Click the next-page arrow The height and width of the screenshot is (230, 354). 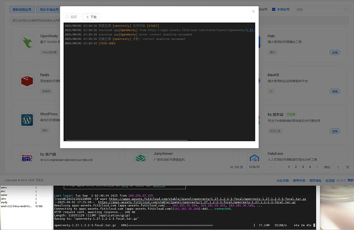[317, 167]
